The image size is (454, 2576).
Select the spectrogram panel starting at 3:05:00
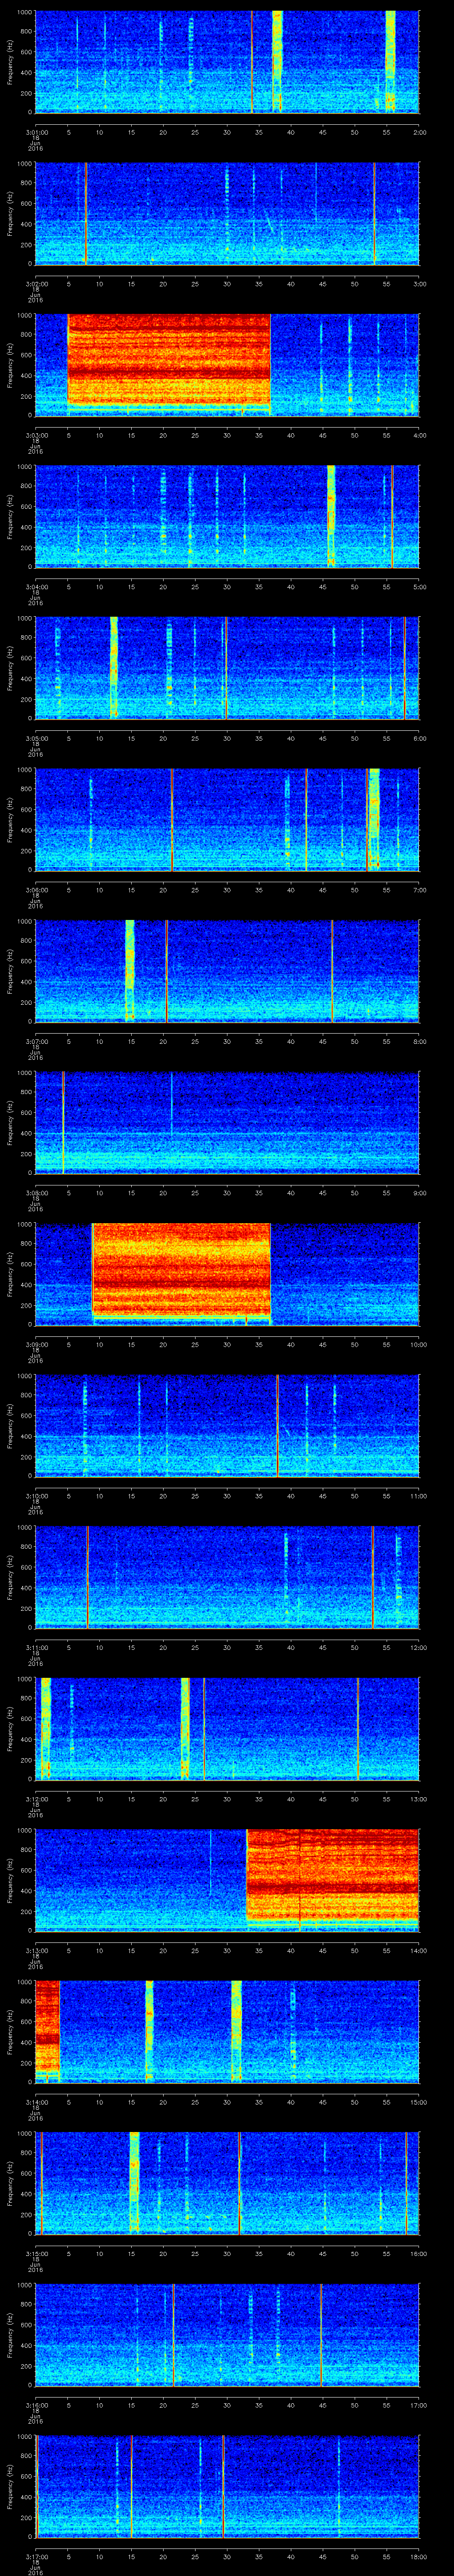click(227, 668)
